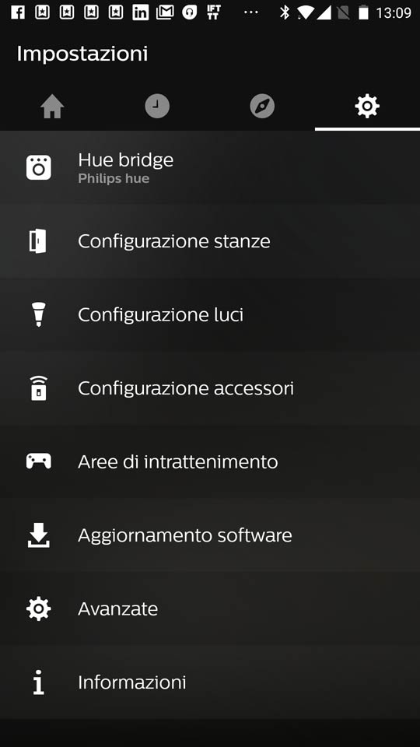The width and height of the screenshot is (420, 747).
Task: Go to Configurazione accessori
Action: 210,388
